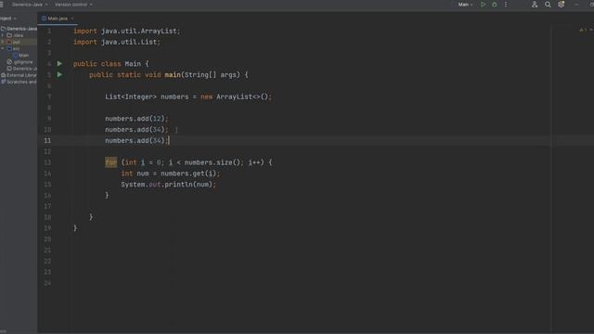594x334 pixels.
Task: Run the Main configuration
Action: [x=483, y=5]
